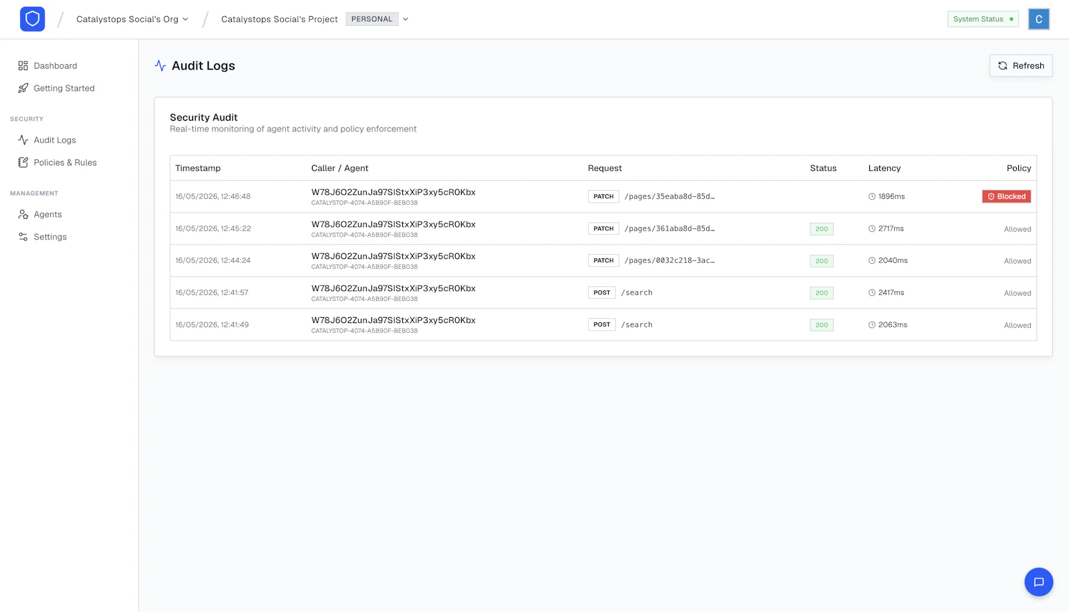This screenshot has width=1069, height=612.
Task: Click the Policy column header
Action: click(1019, 168)
